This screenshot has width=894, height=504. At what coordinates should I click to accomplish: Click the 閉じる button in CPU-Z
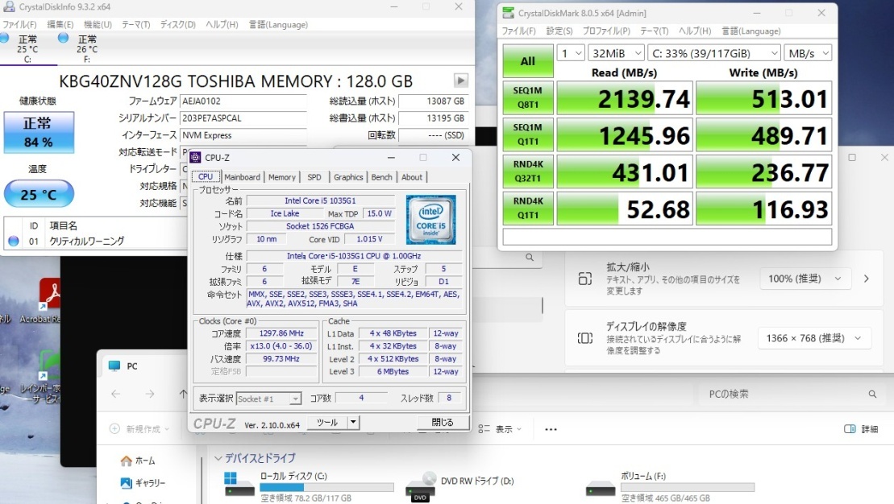443,423
